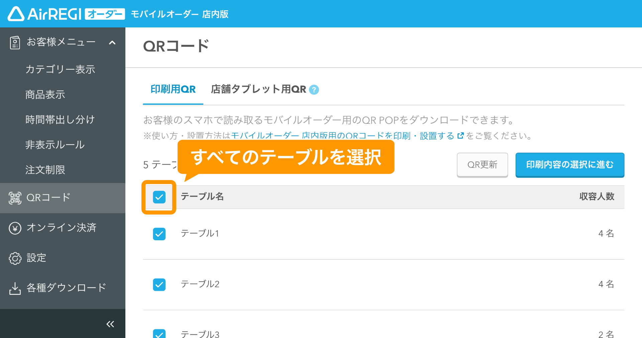Click the テーブル名 column header
The height and width of the screenshot is (338, 642).
(x=202, y=196)
